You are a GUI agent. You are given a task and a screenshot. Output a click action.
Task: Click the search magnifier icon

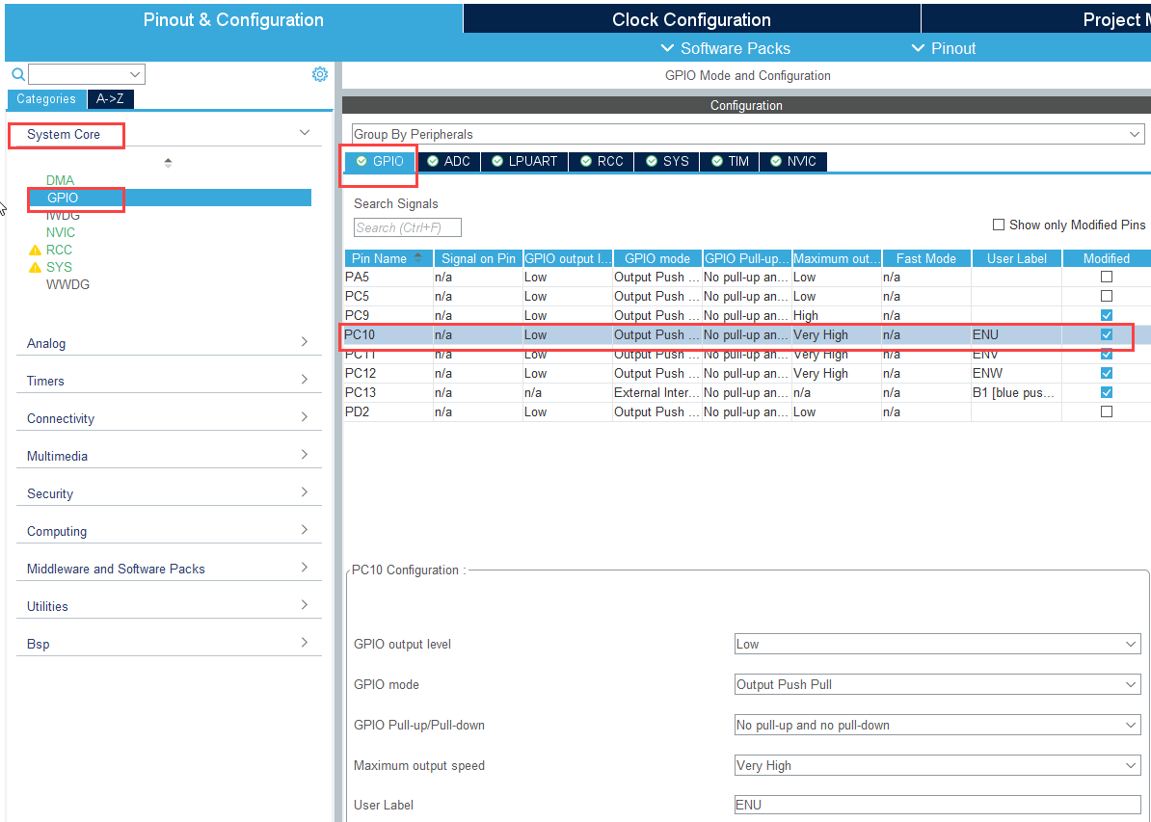point(17,74)
